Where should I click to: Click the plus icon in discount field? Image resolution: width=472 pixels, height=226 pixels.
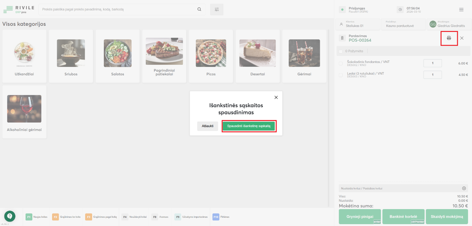(x=464, y=188)
